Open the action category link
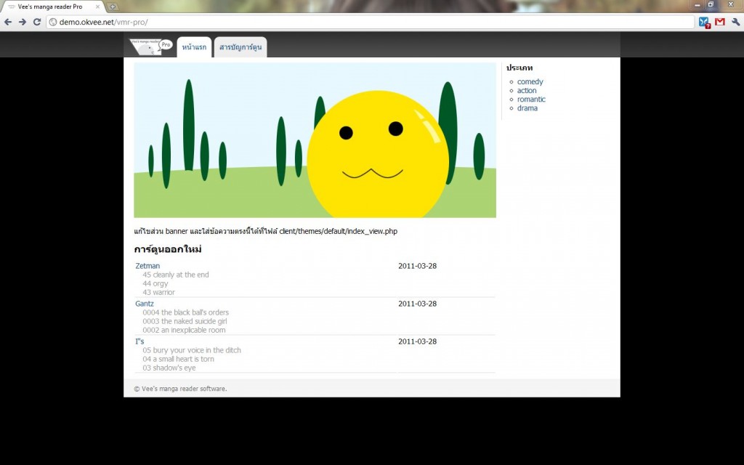Image resolution: width=744 pixels, height=465 pixels. coord(527,91)
